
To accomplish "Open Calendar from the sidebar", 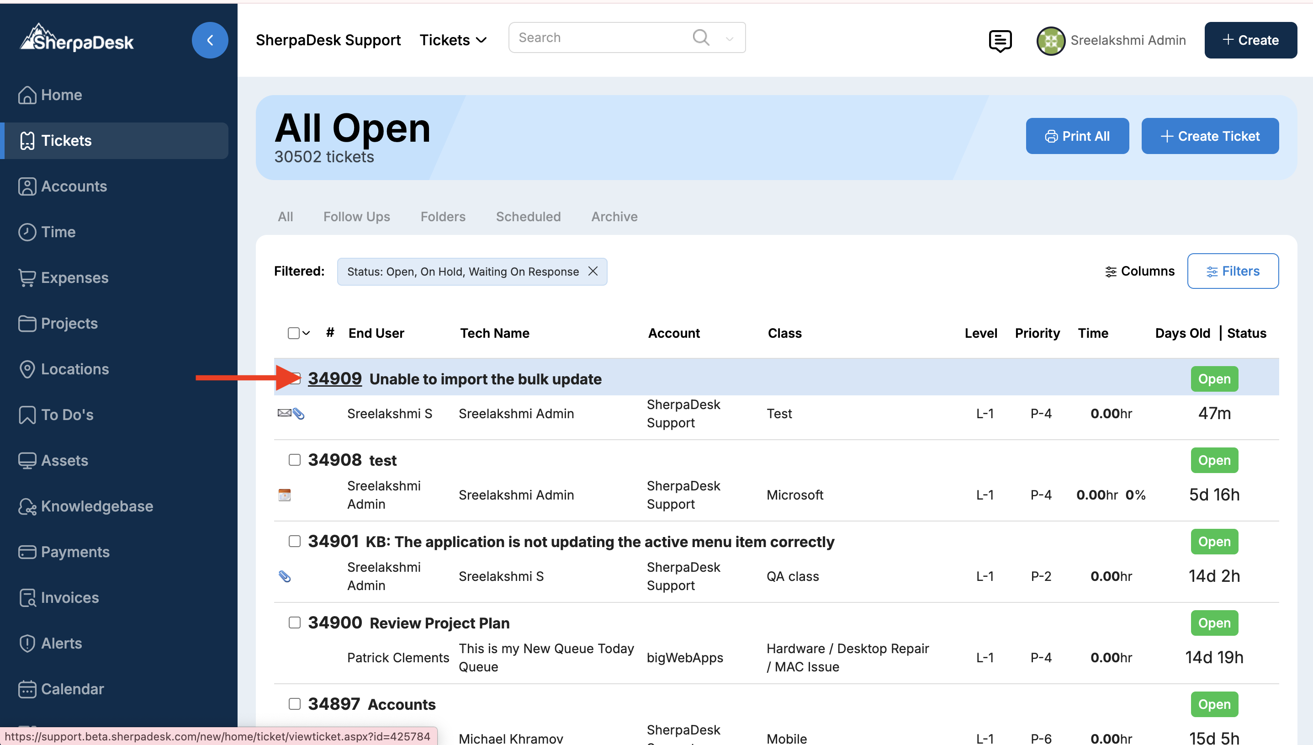I will pyautogui.click(x=72, y=689).
